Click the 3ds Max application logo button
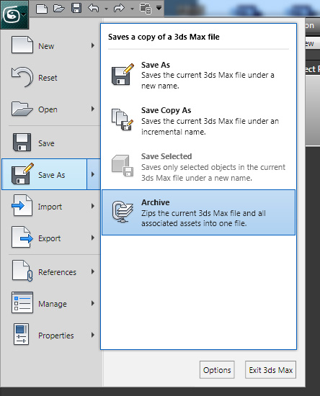 tap(14, 14)
